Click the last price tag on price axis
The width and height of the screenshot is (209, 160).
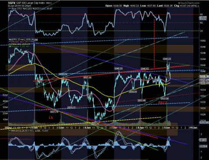pyautogui.click(x=204, y=77)
